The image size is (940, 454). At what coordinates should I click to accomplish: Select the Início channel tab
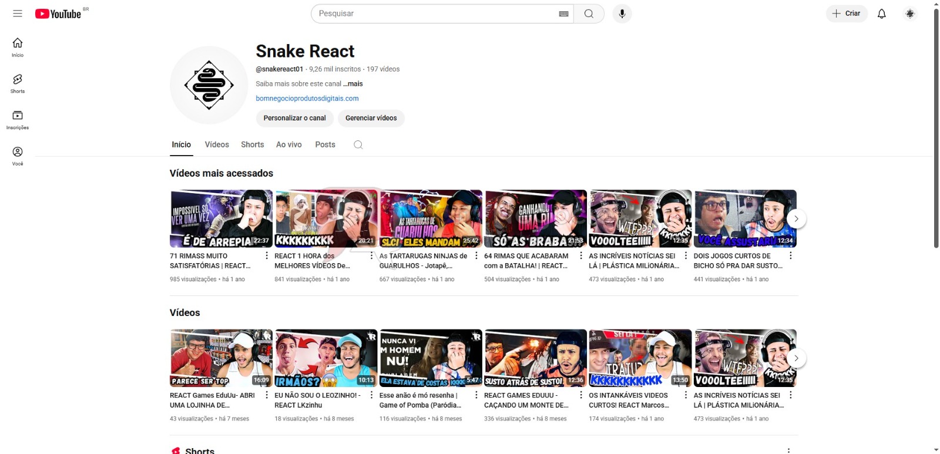click(x=181, y=144)
